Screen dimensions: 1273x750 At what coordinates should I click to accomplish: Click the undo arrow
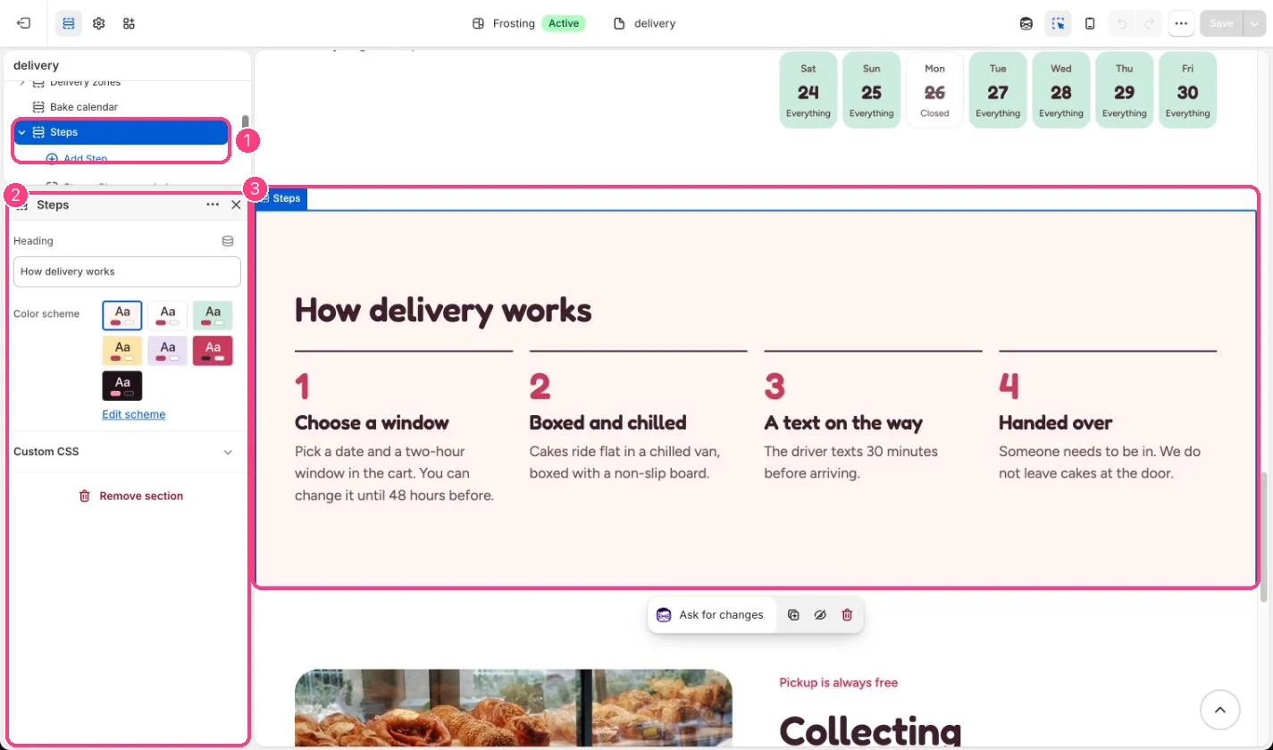pos(1121,23)
